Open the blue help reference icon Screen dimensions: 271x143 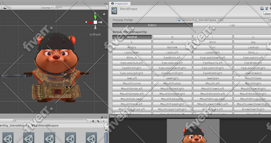pos(262,8)
